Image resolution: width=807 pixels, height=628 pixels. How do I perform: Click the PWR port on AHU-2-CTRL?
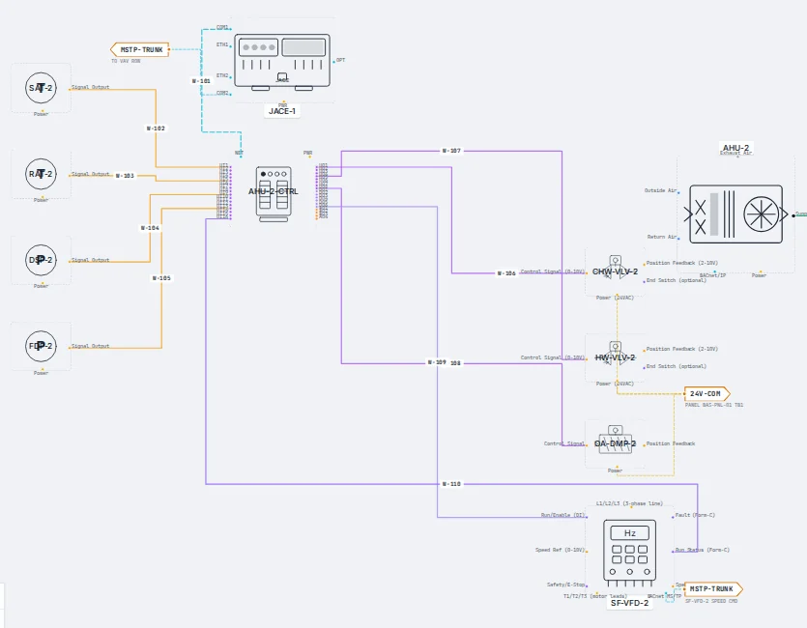coord(309,157)
